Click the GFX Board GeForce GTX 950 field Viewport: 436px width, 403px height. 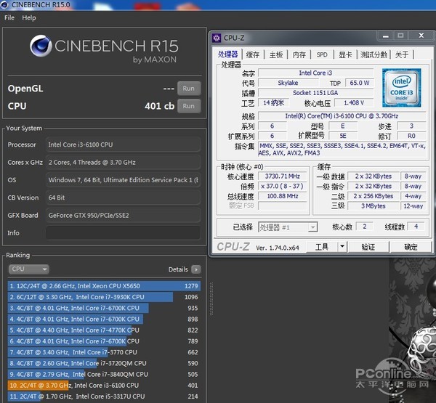(123, 216)
